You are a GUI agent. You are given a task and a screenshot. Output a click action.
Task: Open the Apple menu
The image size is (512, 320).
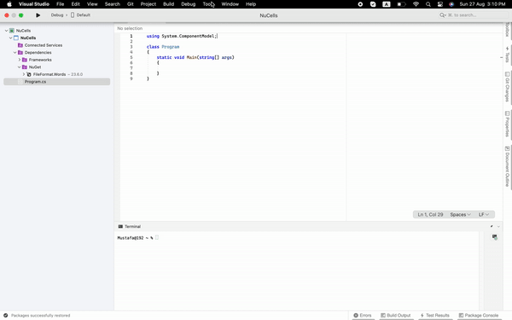[9, 4]
